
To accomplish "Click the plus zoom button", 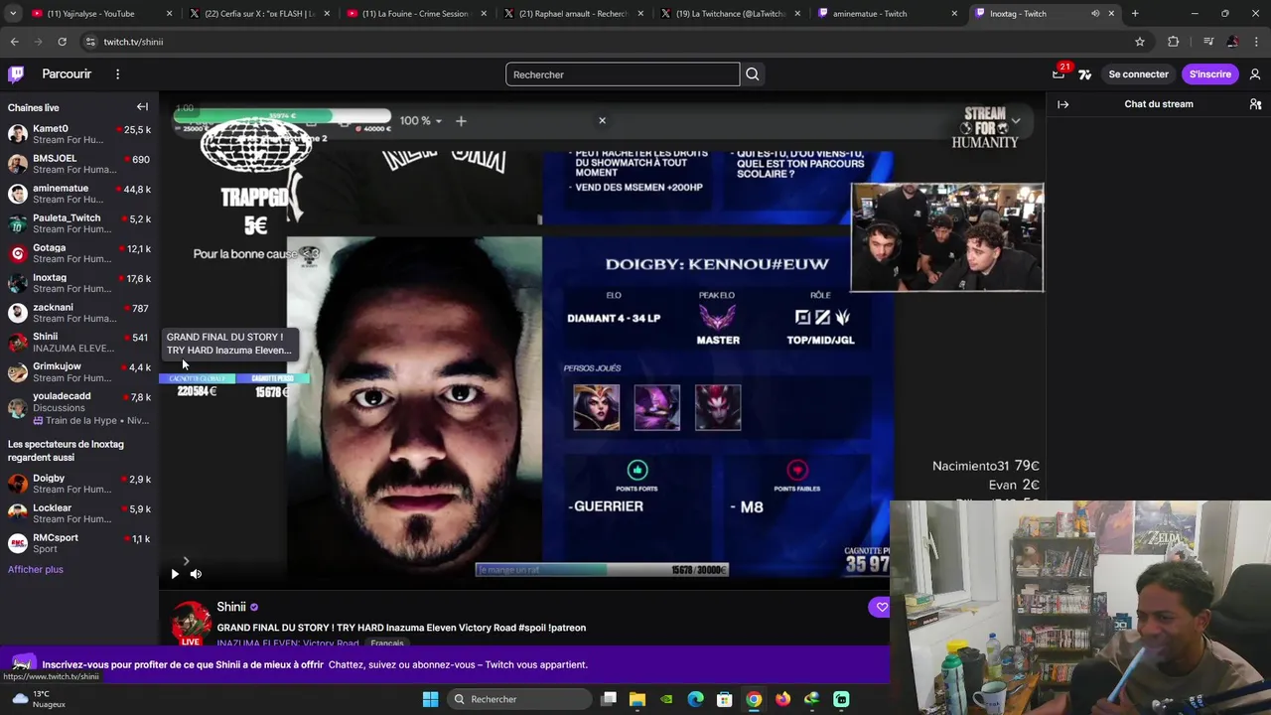I will (461, 120).
